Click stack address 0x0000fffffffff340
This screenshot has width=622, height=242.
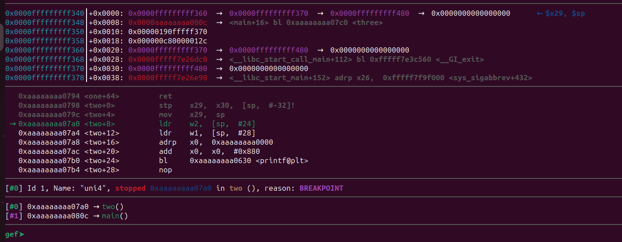44,14
